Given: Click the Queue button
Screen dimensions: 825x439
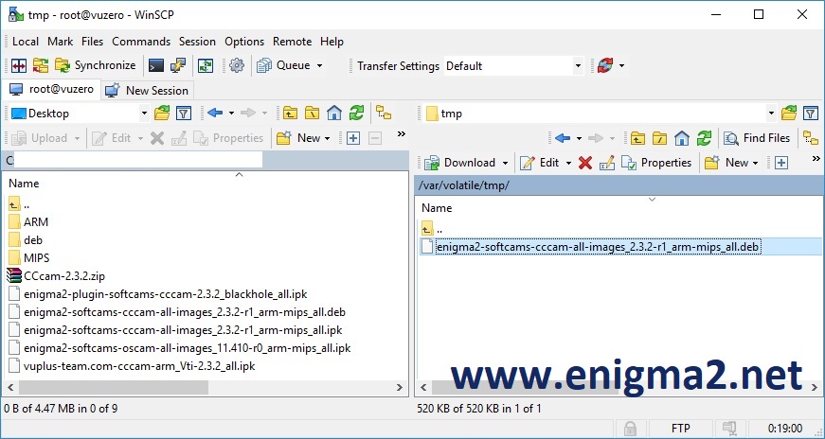Looking at the screenshot, I should click(x=283, y=65).
